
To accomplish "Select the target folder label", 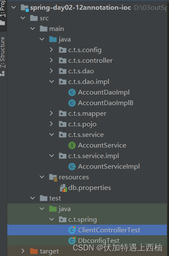I will click(x=49, y=251).
